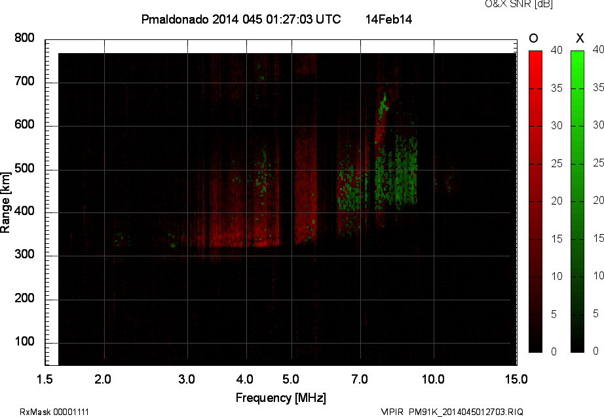
Task: Click the 20 dB tick on O color bar
Action: pyautogui.click(x=557, y=201)
